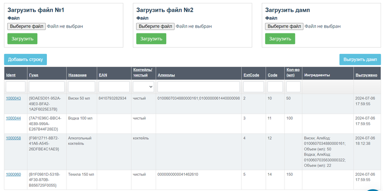Click GUID starting {7A71E96C
This screenshot has width=383, height=191.
(x=45, y=124)
